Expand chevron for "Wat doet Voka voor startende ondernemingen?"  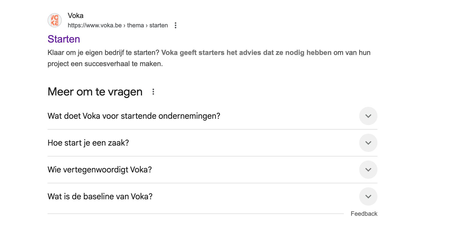[368, 116]
